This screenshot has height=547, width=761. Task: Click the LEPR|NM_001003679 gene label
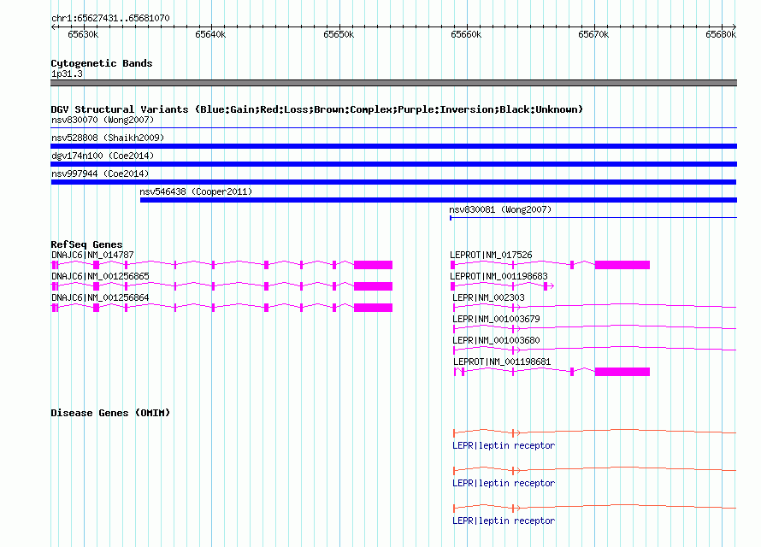(x=497, y=319)
